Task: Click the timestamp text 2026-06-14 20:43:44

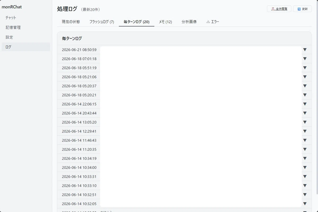Action: [x=79, y=113]
